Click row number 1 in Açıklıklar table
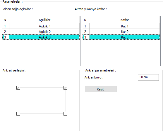Image resolution: width=163 pixels, height=131 pixels. point(5,26)
